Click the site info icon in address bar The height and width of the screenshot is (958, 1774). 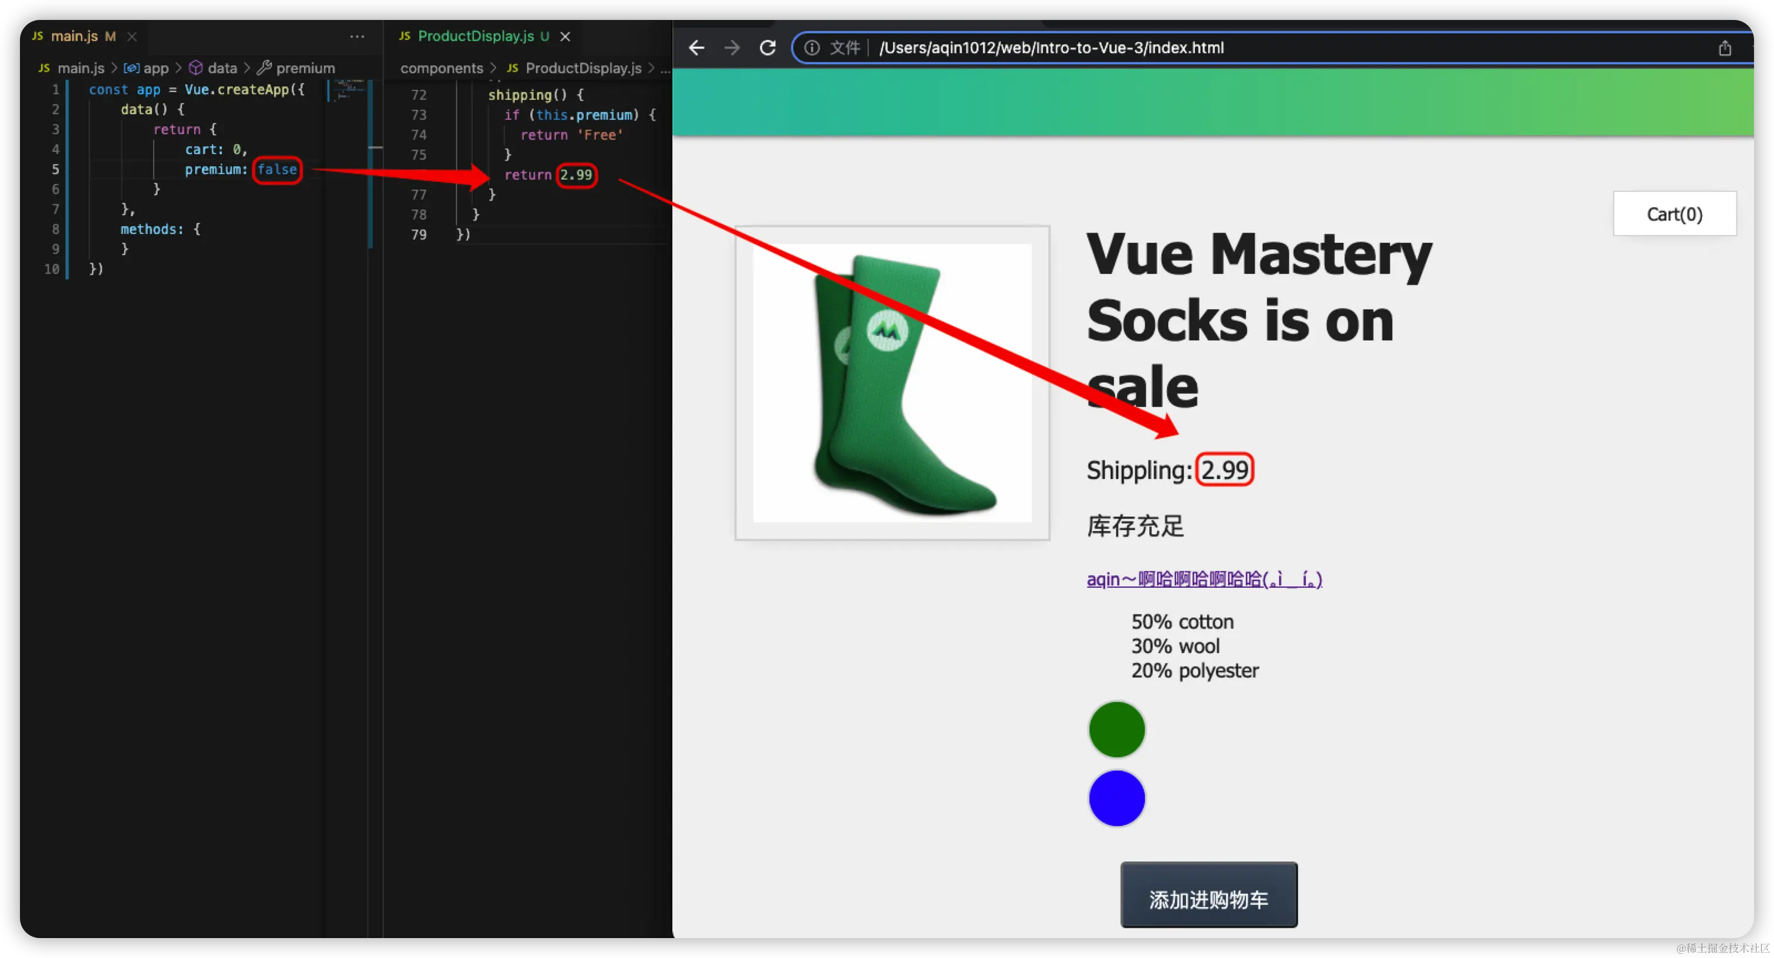(812, 47)
